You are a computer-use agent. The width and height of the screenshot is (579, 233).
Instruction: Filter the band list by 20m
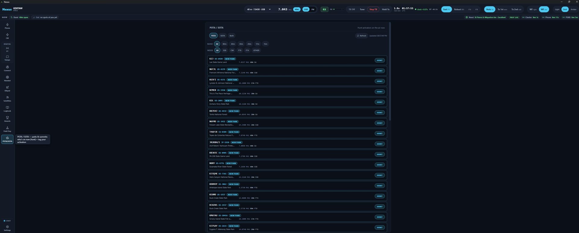click(x=249, y=44)
